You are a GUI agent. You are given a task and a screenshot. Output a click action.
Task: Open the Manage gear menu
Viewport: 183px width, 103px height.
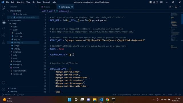pos(3,90)
